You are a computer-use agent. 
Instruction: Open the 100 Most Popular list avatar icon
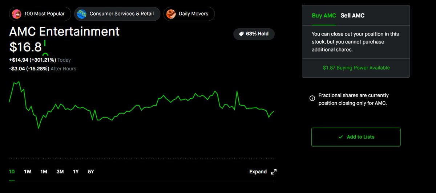point(16,14)
